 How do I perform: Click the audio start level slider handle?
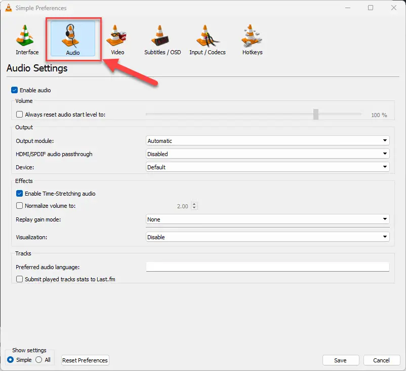[x=316, y=115]
